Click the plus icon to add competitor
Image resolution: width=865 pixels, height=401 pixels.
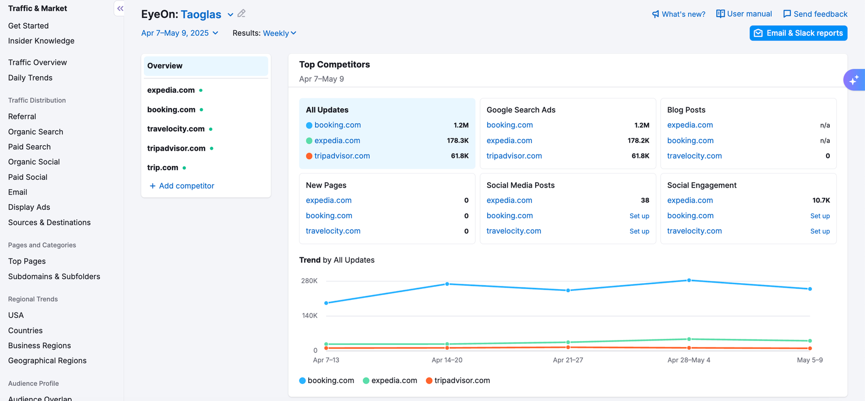point(152,186)
